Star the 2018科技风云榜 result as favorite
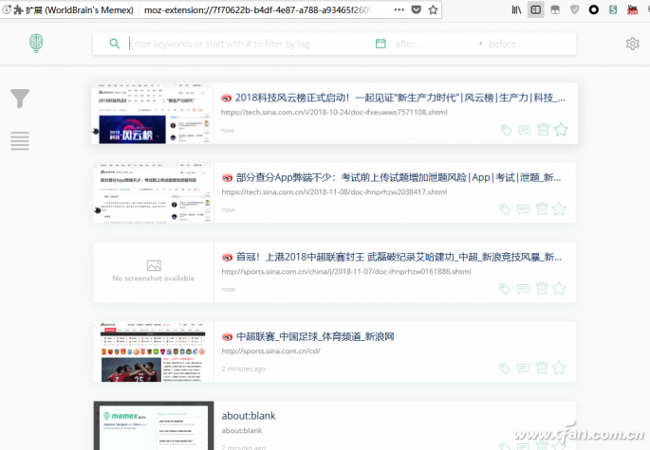The width and height of the screenshot is (650, 450). (x=561, y=130)
